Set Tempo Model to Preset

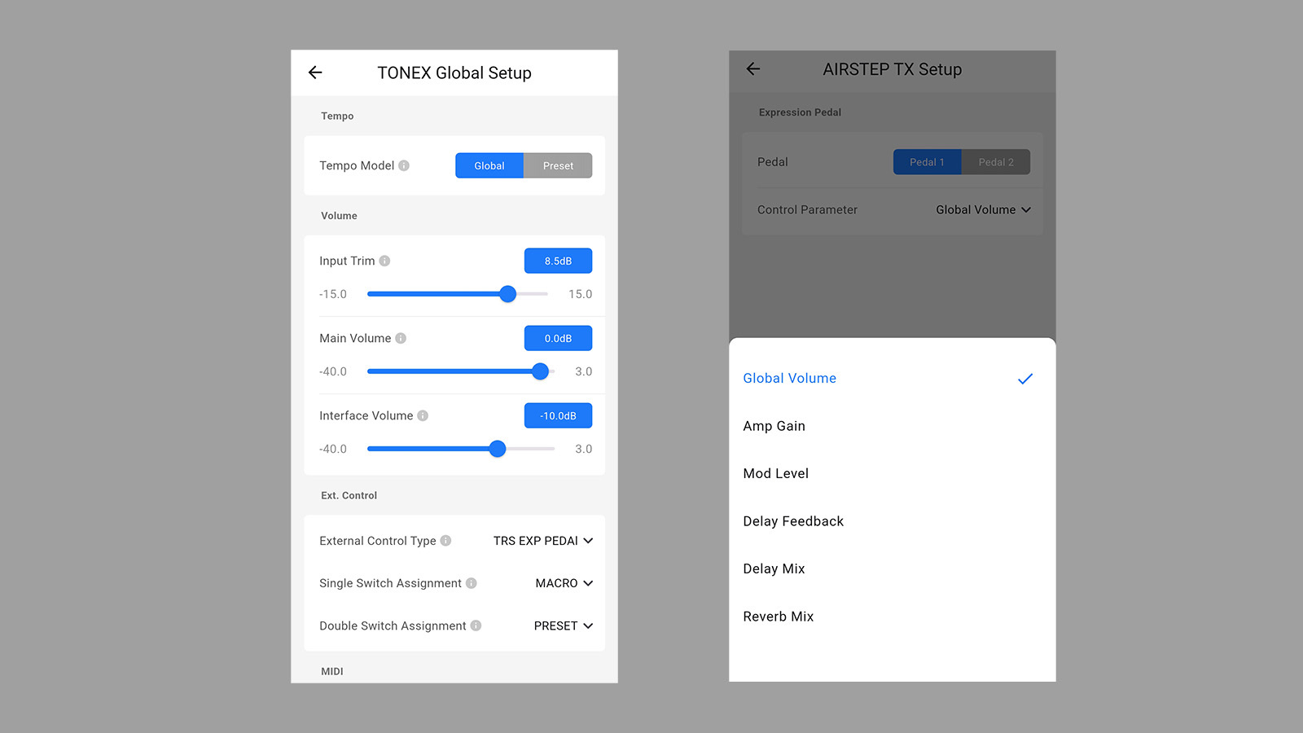click(558, 165)
